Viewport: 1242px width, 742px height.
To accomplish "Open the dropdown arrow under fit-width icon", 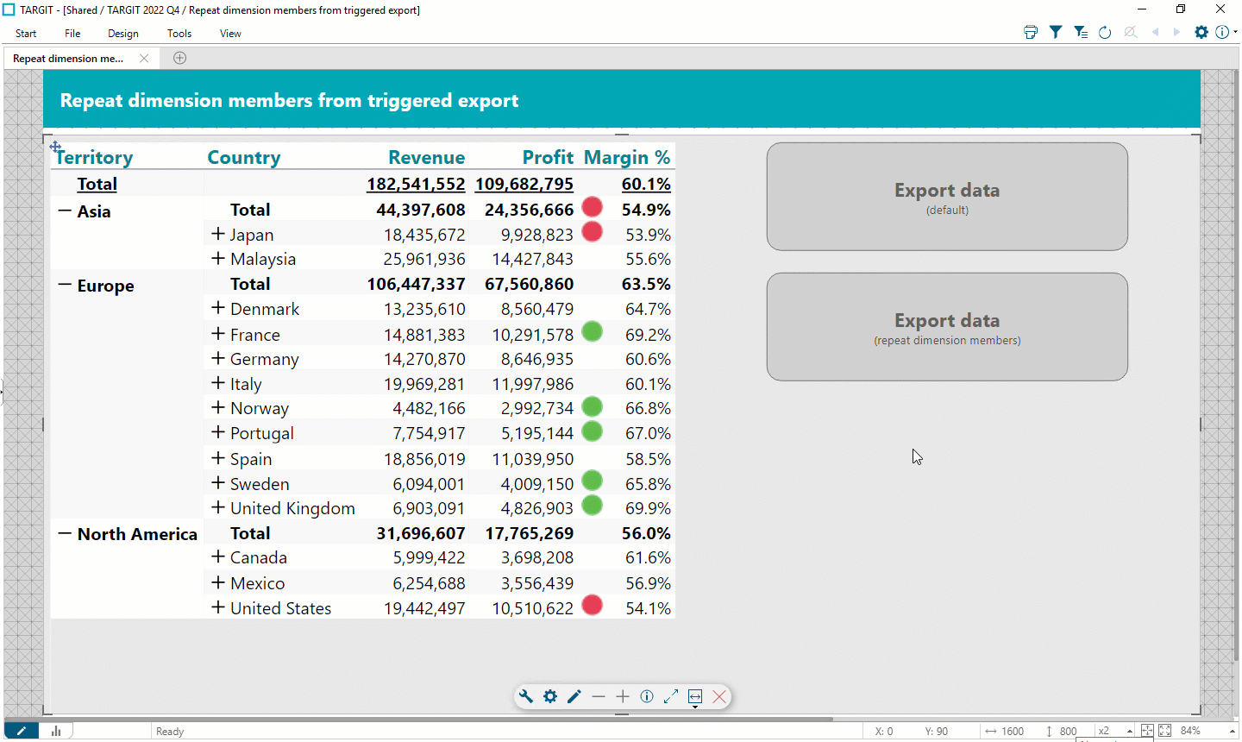I will (x=695, y=707).
